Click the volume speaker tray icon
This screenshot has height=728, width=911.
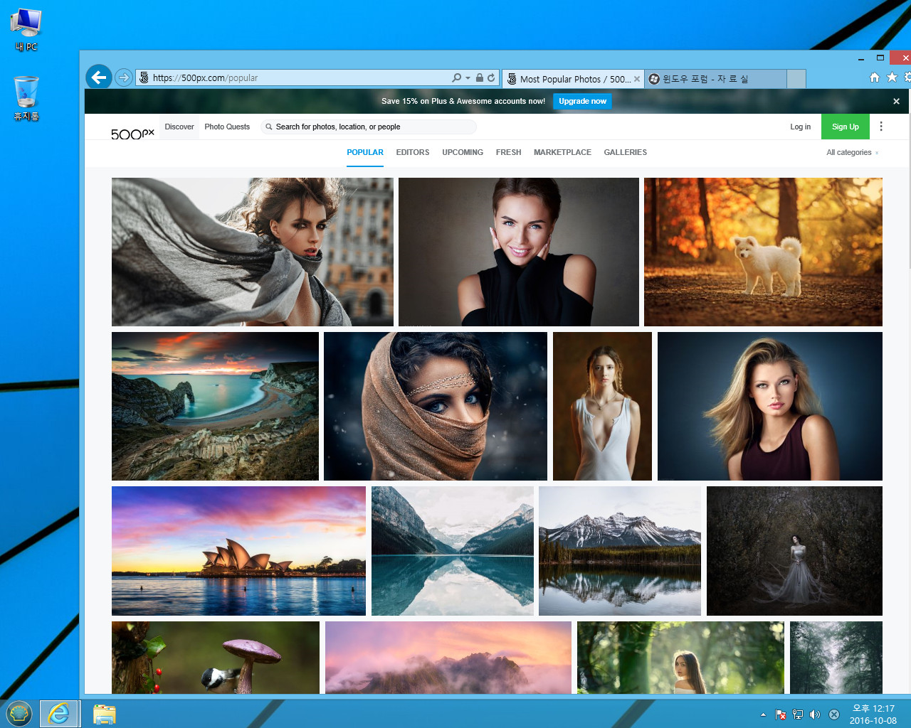coord(815,714)
